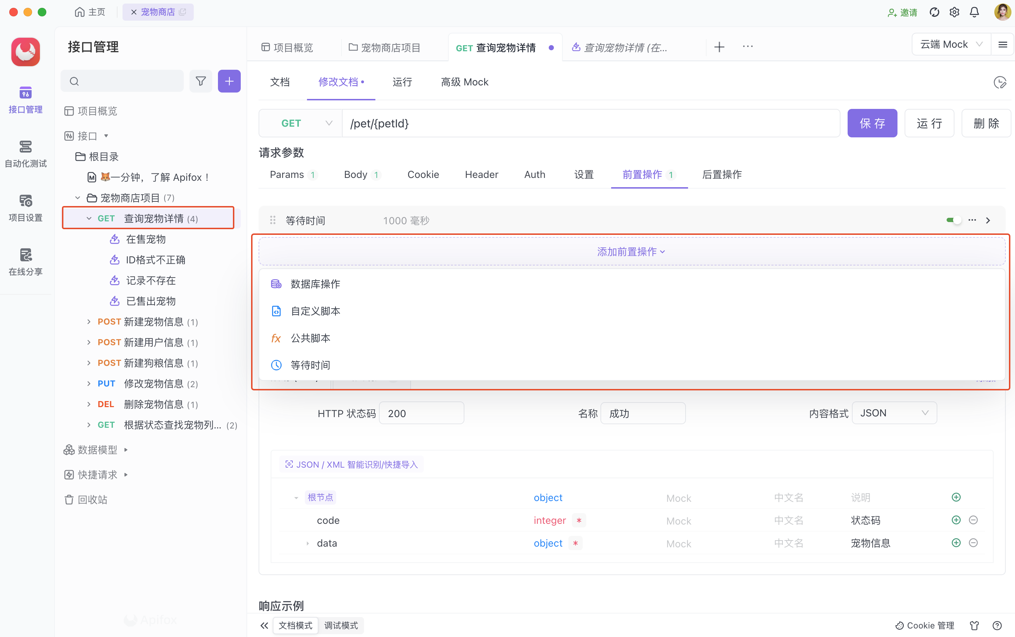The image size is (1015, 637).
Task: Click JSON / XML 智能识别/快捷导入 link
Action: [352, 464]
